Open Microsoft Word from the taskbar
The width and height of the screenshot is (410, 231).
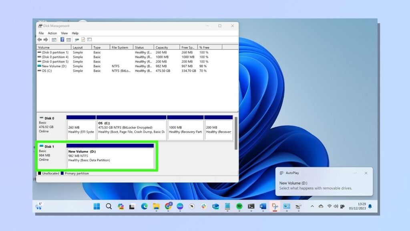pyautogui.click(x=263, y=207)
